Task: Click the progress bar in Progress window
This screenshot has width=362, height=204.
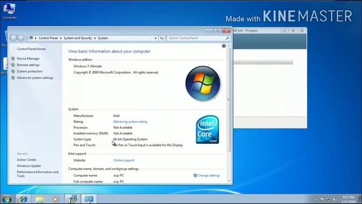Action: [263, 62]
